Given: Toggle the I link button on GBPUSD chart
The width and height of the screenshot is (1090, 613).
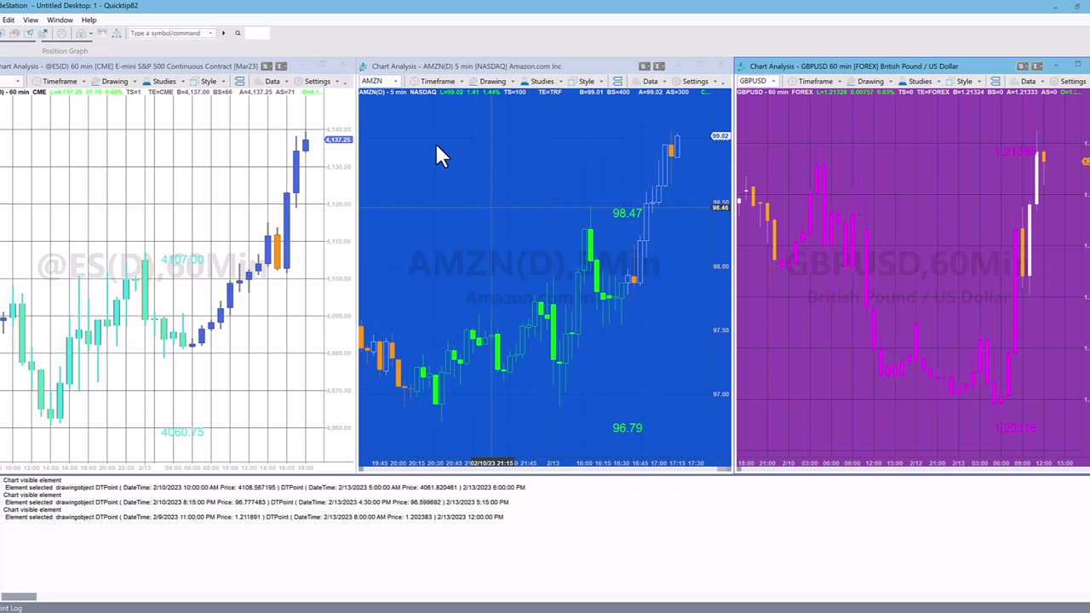Looking at the screenshot, I should (1036, 66).
